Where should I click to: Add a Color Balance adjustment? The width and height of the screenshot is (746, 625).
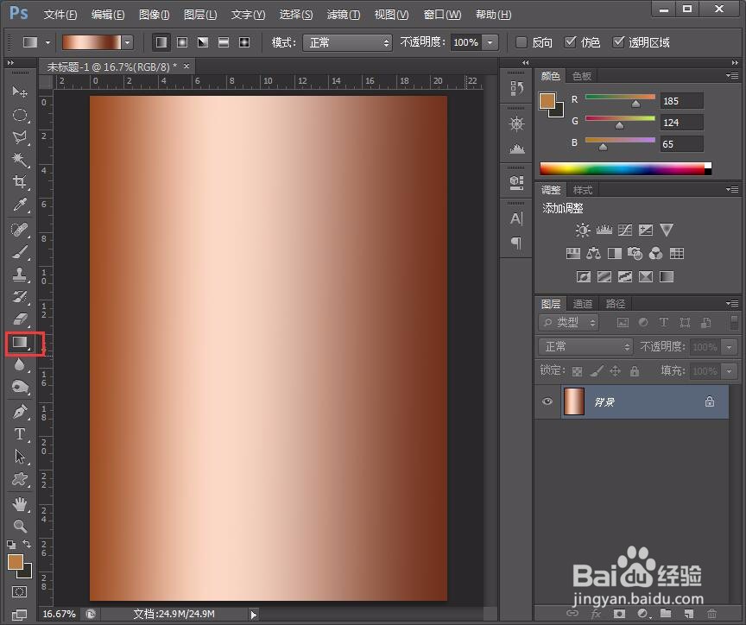click(x=593, y=254)
